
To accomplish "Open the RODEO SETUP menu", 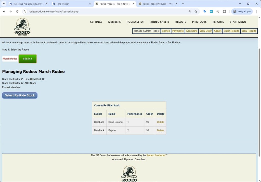I will pyautogui.click(x=135, y=22).
